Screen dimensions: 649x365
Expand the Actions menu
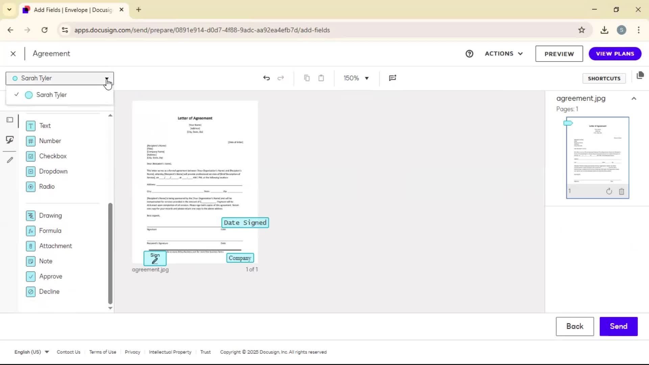point(504,54)
